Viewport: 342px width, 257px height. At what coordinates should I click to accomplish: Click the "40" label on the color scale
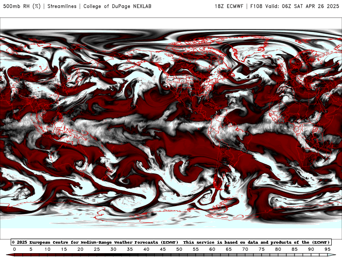pyautogui.click(x=146, y=249)
